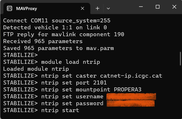Click the terminal icon in the MAVProxy tab
Screen dimensions: 182x119
coord(10,8)
